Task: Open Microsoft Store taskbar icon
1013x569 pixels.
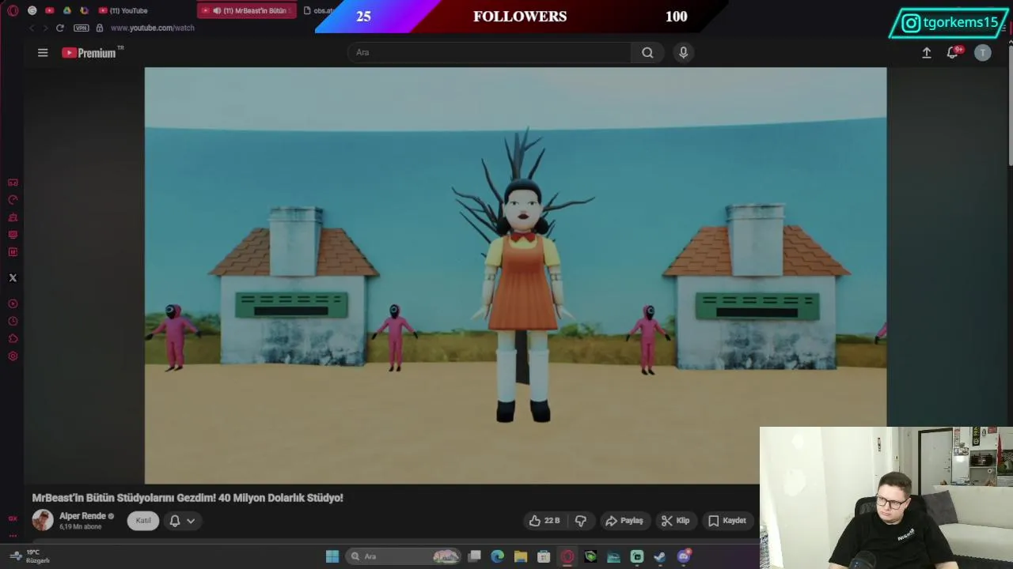Action: (x=544, y=556)
